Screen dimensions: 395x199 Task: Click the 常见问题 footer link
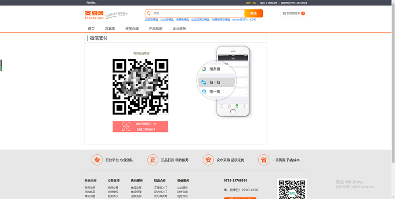pyautogui.click(x=90, y=196)
